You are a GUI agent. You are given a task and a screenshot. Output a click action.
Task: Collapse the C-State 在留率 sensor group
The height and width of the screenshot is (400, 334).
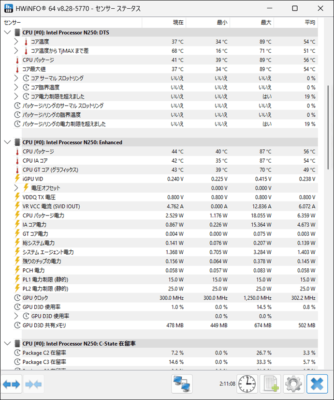(x=8, y=344)
